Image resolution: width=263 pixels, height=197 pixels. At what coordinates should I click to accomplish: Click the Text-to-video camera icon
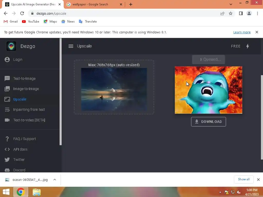(x=7, y=120)
